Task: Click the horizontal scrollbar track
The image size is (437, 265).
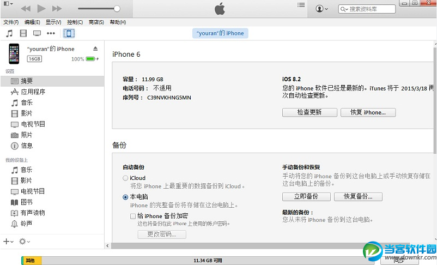Action: (x=237, y=246)
